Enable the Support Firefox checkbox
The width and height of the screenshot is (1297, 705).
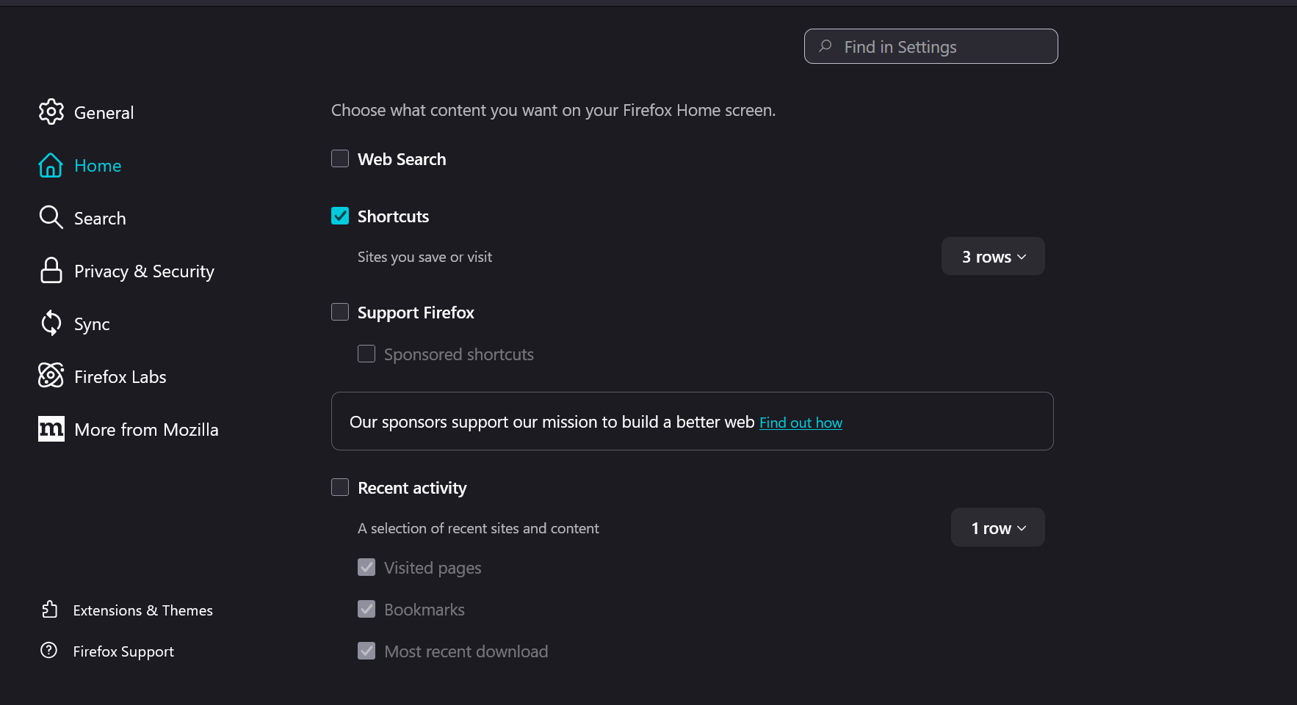(x=340, y=312)
